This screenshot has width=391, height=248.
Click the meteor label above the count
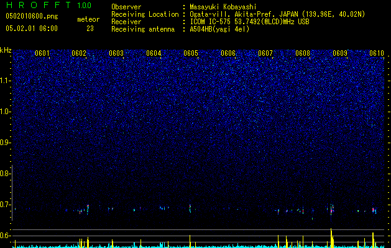[x=88, y=19]
